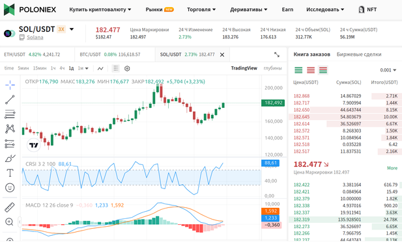Viewport: 402px width, 243px height.
Task: Open the Earn menu item
Action: (287, 10)
